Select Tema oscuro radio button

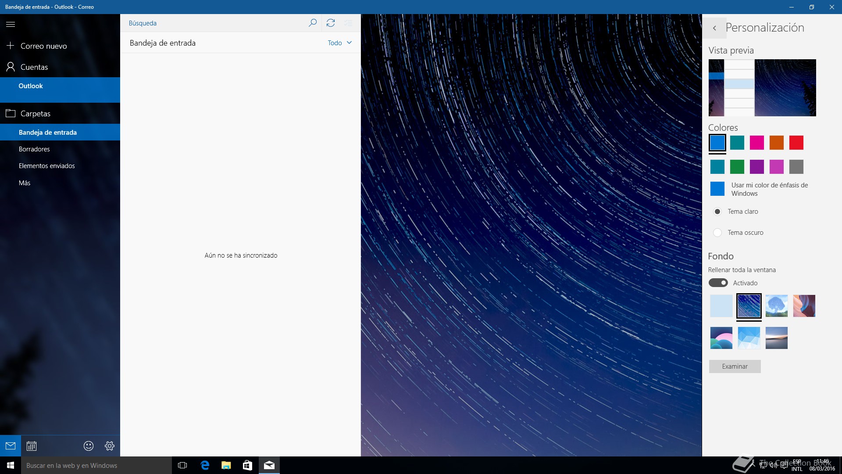coord(717,233)
